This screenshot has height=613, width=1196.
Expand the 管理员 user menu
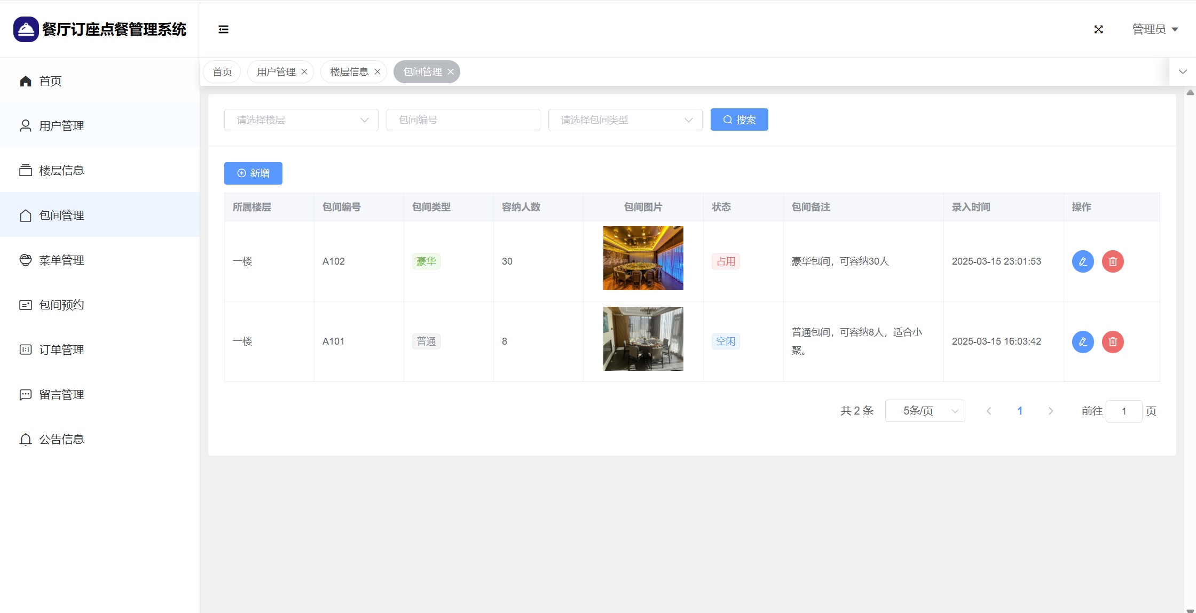tap(1155, 29)
